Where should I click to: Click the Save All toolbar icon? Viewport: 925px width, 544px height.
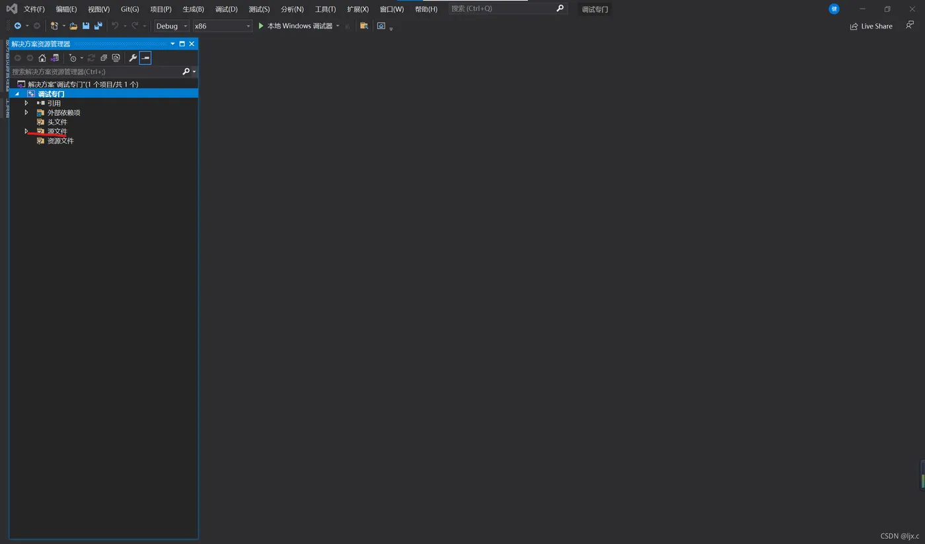(98, 26)
